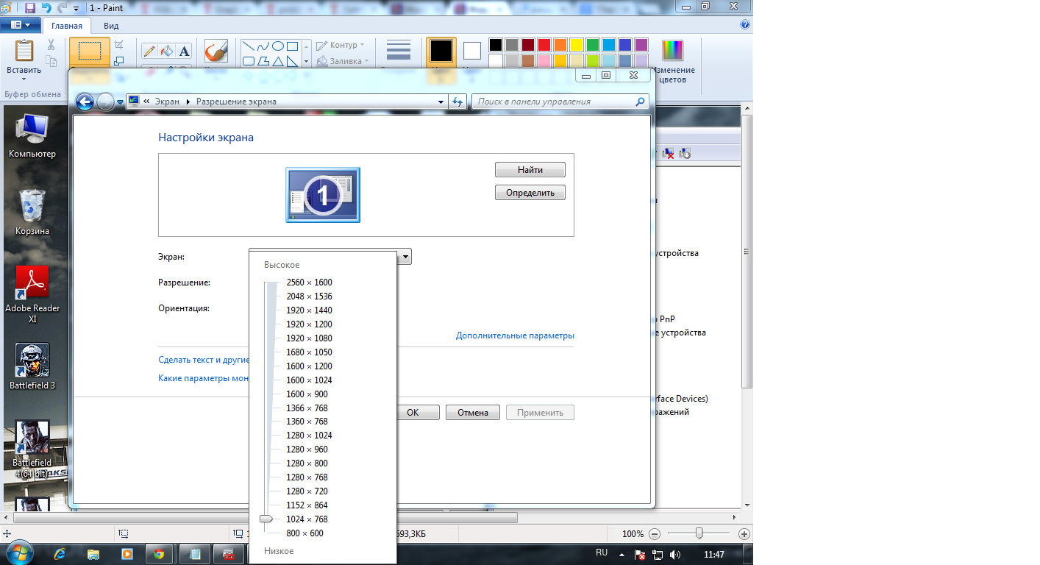This screenshot has height=565, width=1040.
Task: Switch to the Главная ribbon tab
Action: (67, 26)
